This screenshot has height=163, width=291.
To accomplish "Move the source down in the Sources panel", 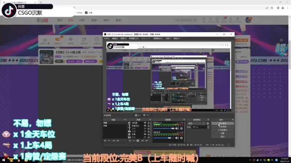I will click(147, 141).
